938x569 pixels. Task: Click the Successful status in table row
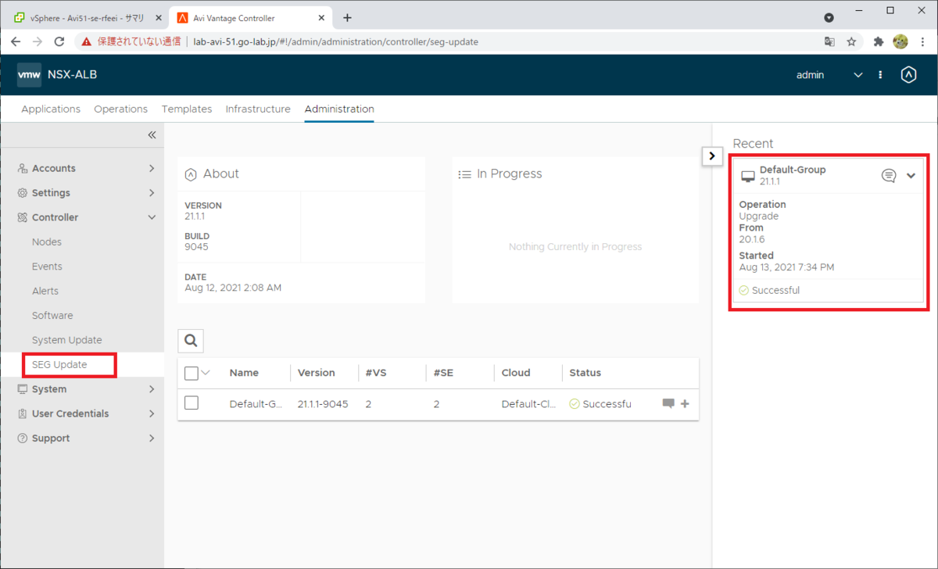(600, 404)
